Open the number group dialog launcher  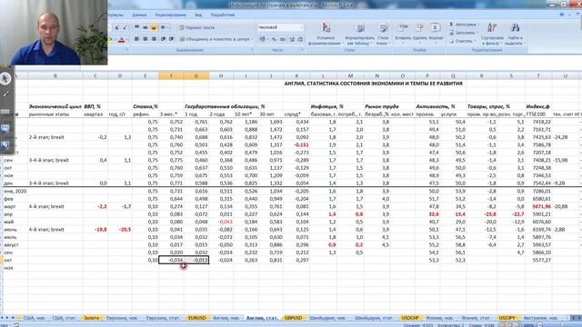303,49
